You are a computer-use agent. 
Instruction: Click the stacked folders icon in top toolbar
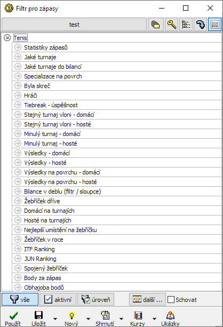pos(155,25)
